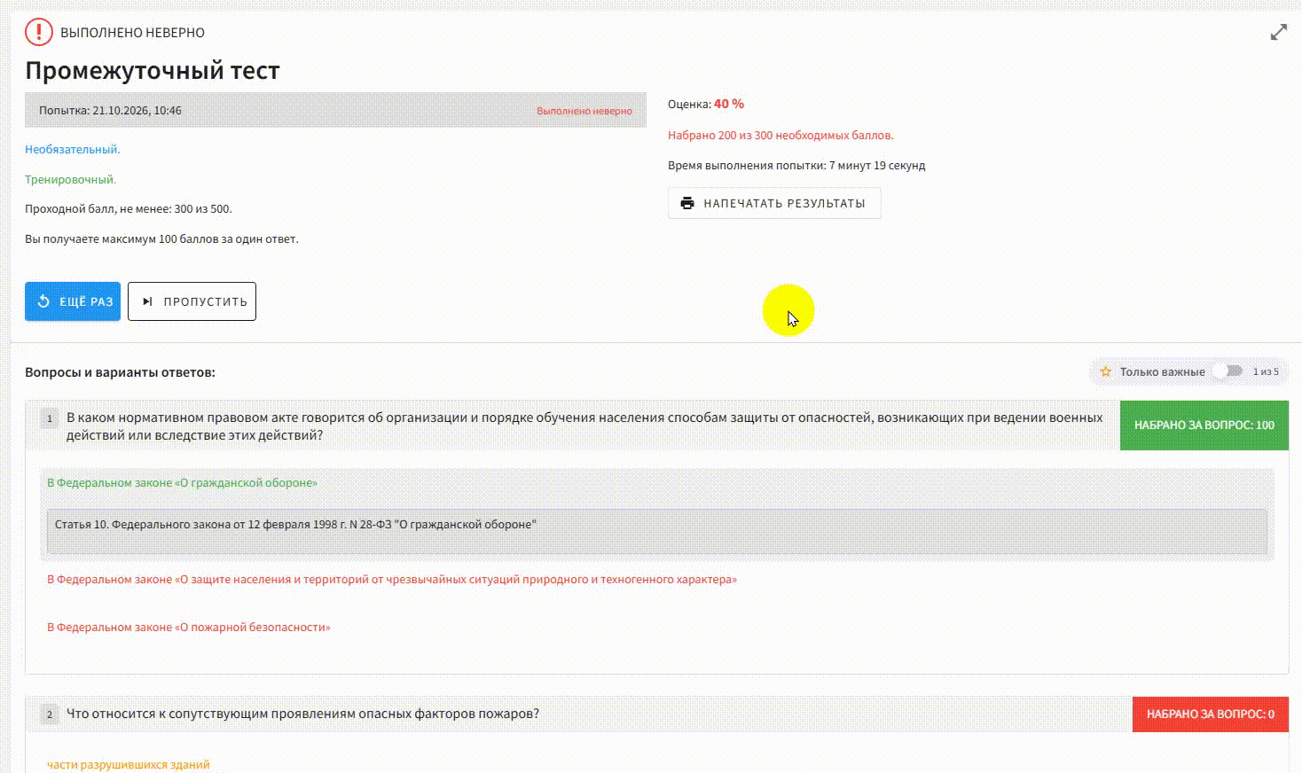Click the ПРОПУСТИТЬ button

point(192,301)
